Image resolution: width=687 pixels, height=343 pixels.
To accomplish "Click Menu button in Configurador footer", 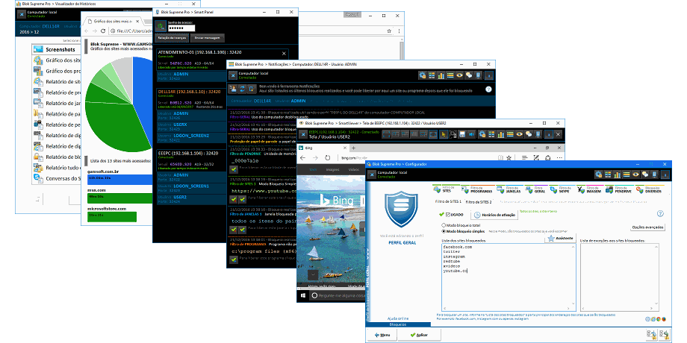I will [382, 335].
